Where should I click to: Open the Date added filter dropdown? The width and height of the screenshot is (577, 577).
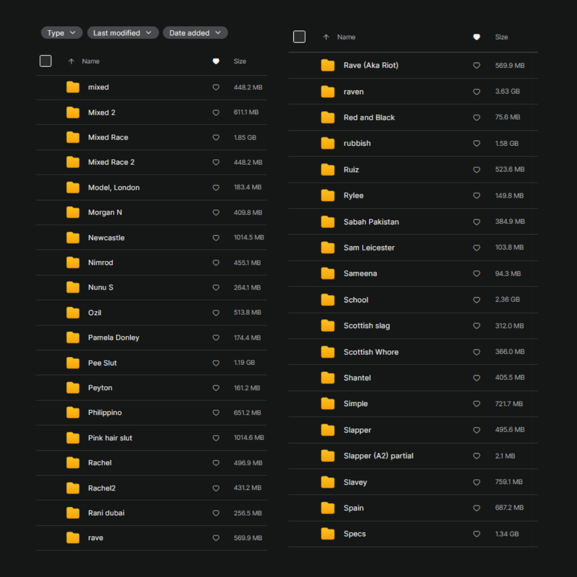coord(195,33)
